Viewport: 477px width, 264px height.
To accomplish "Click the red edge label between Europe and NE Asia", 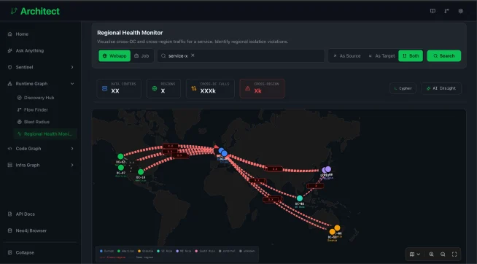I will click(275, 168).
